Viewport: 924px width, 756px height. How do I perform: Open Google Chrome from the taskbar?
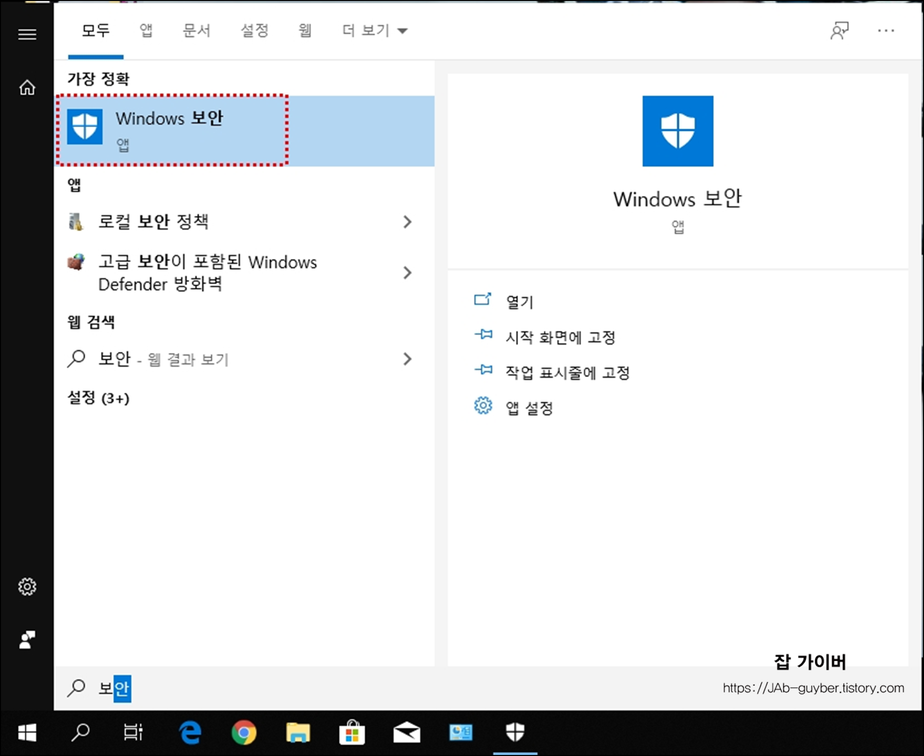[243, 733]
